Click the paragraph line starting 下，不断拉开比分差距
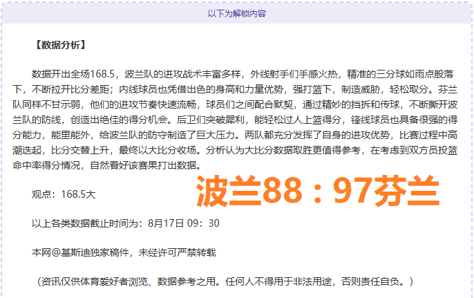Image resolution: width=474 pixels, height=298 pixels. pyautogui.click(x=235, y=89)
